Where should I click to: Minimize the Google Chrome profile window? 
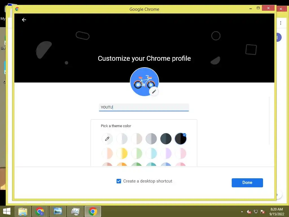point(251,8)
